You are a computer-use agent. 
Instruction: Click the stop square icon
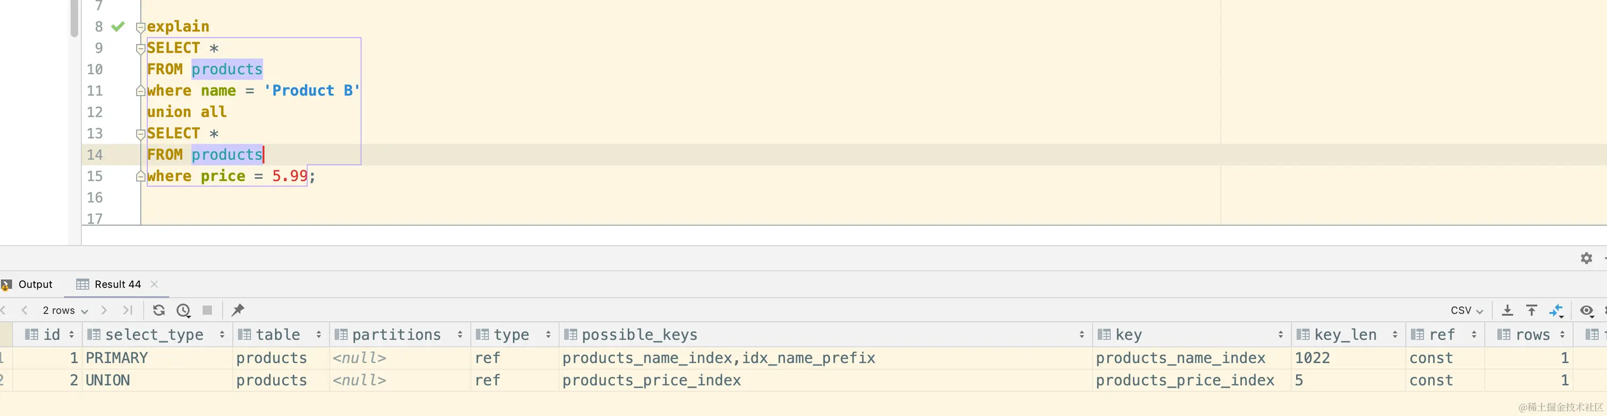(208, 310)
